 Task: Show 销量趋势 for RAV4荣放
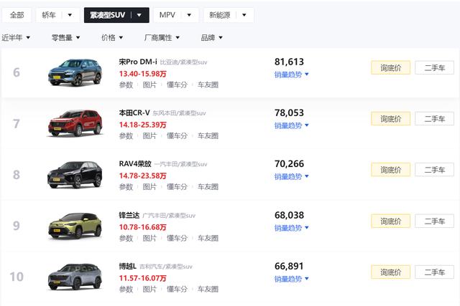pyautogui.click(x=291, y=176)
